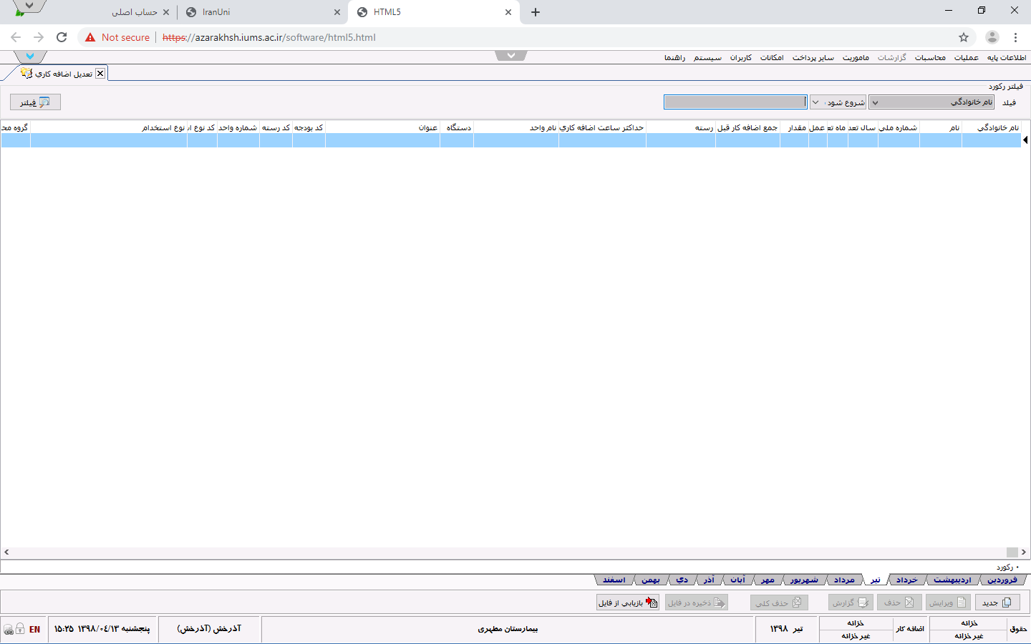Reload the page with the browser refresh icon
This screenshot has height=644, width=1031.
(62, 37)
